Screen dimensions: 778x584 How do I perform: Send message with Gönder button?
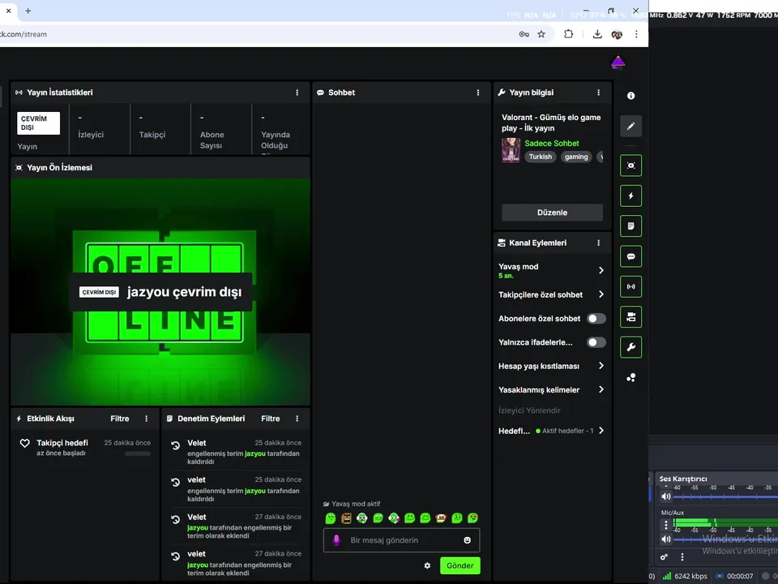[460, 565]
